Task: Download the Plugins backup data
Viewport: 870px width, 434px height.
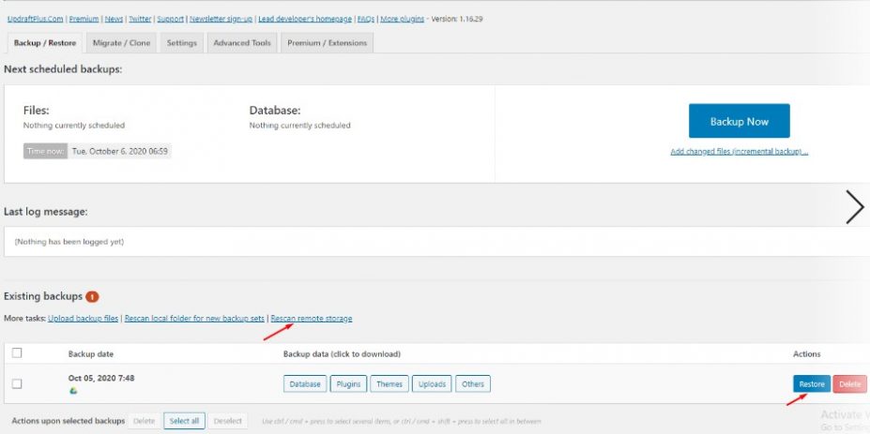Action: click(348, 383)
